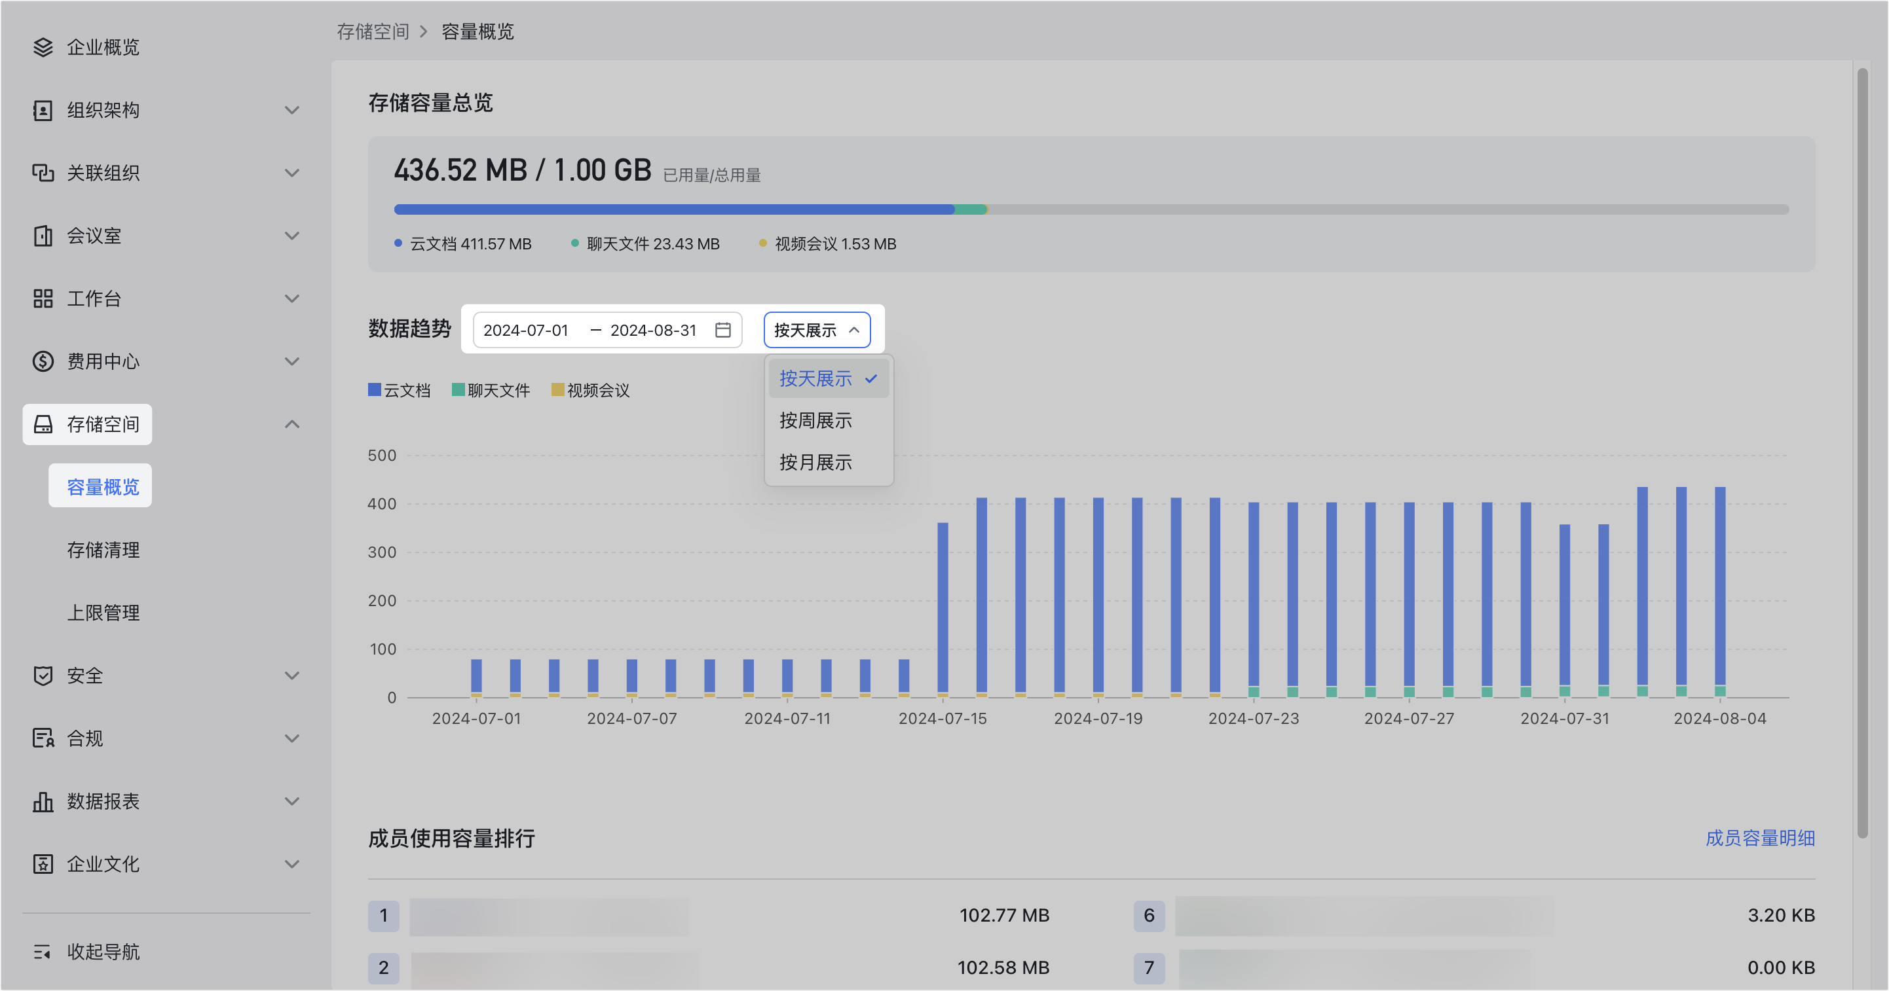Click the 安全 shield icon
This screenshot has width=1889, height=991.
click(43, 676)
